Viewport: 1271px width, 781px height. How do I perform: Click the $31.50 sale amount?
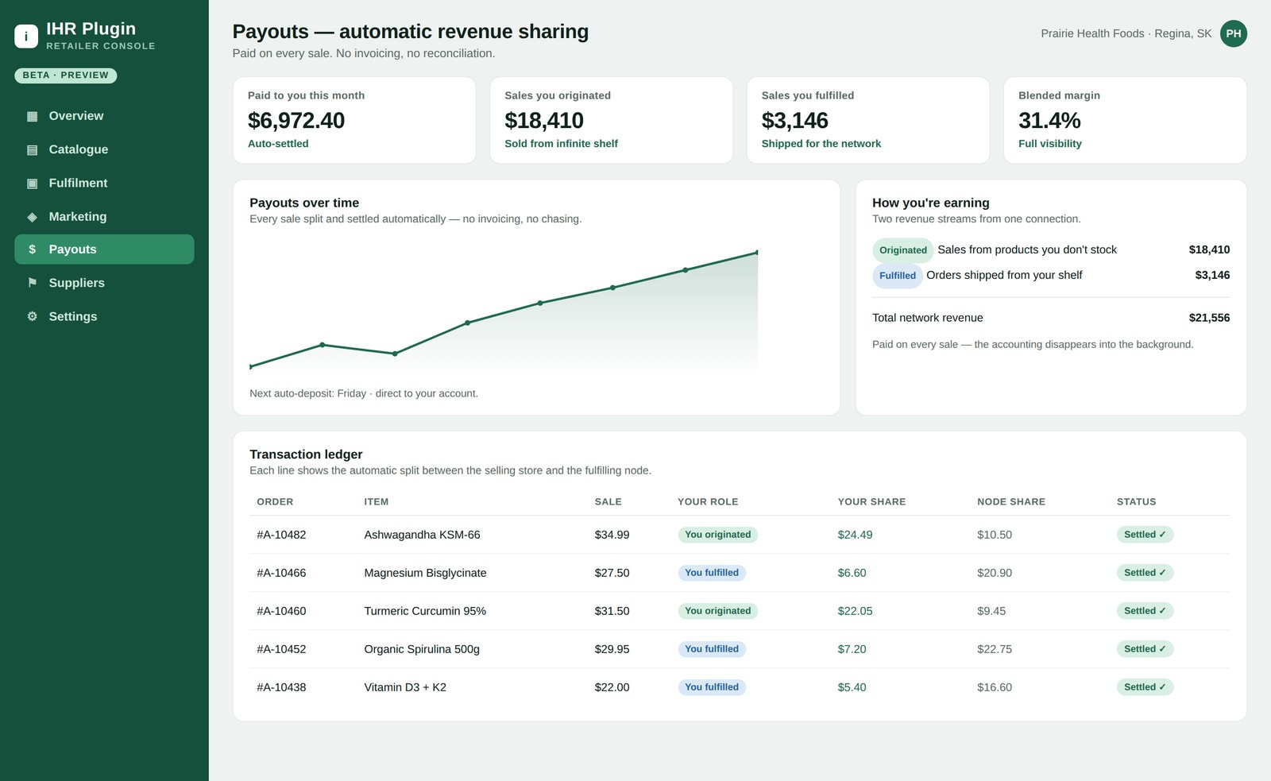coord(612,611)
